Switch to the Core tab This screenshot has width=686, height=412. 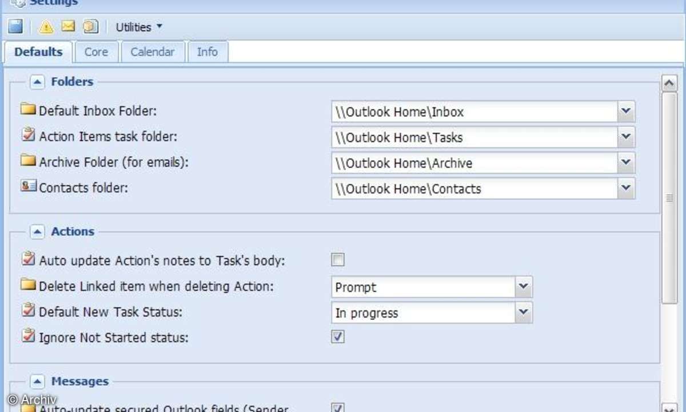96,51
